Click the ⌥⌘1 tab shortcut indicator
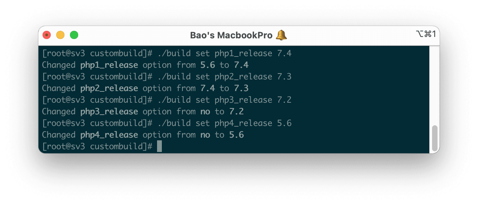Screen dimensions: 478x204 click(x=425, y=34)
